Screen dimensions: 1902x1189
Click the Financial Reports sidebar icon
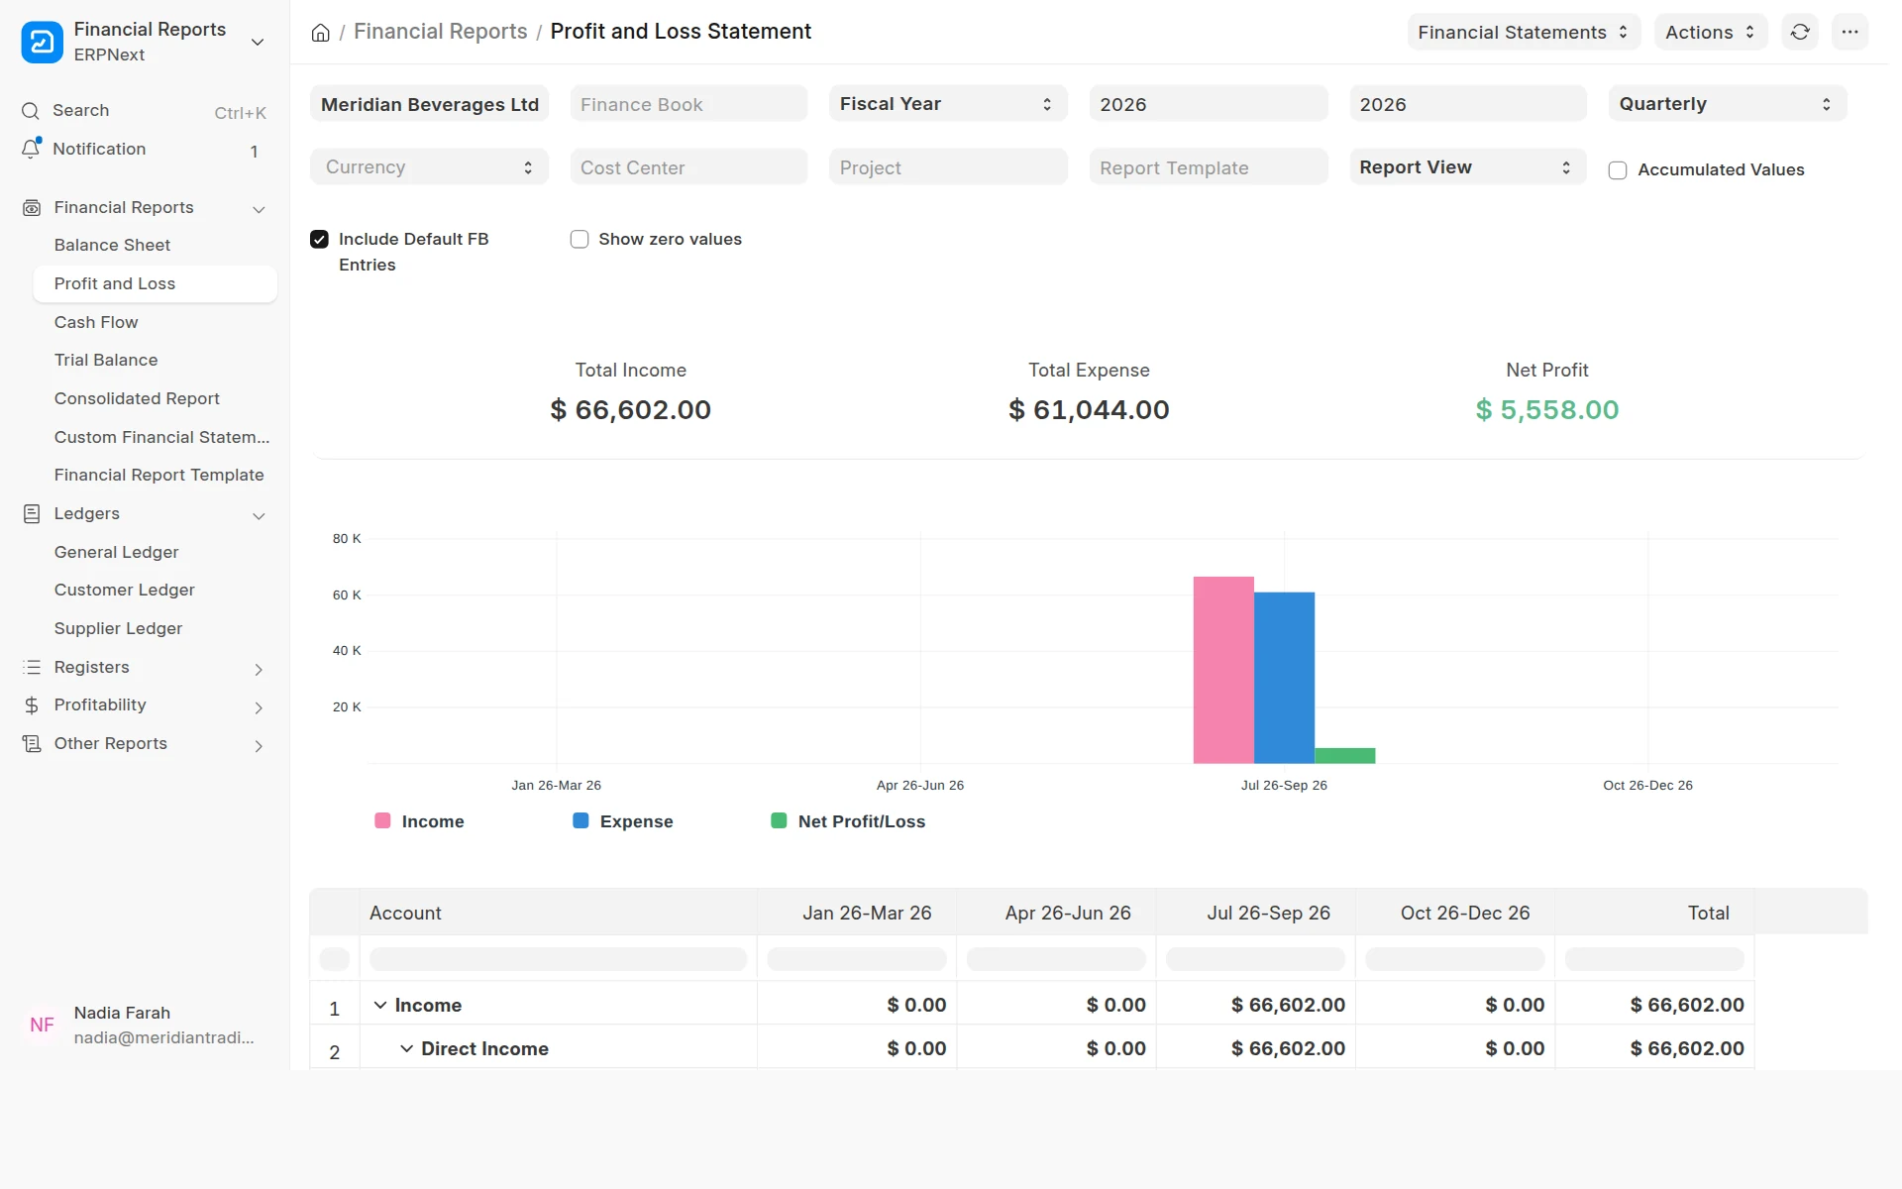point(32,208)
